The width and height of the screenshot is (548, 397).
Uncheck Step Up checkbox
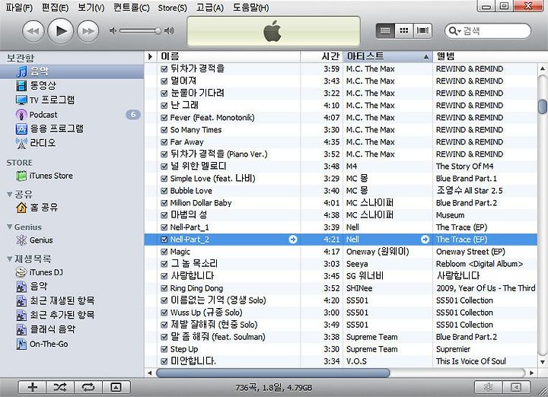(164, 350)
